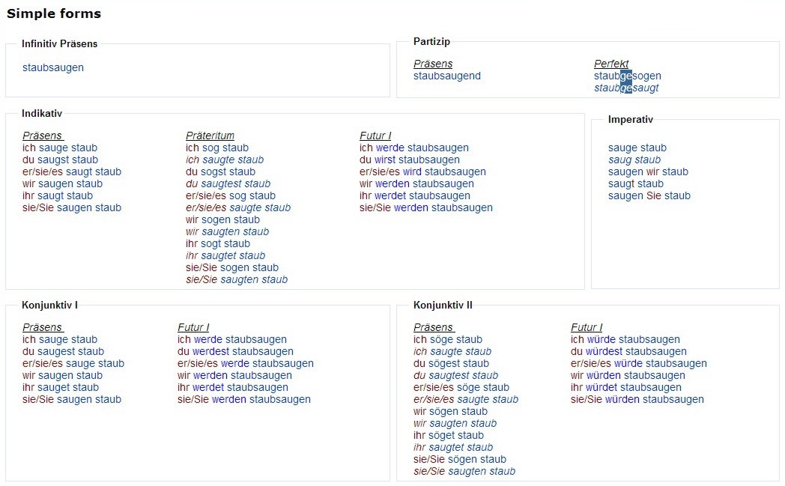Click imperative "saugen Sie staub"

pos(649,195)
